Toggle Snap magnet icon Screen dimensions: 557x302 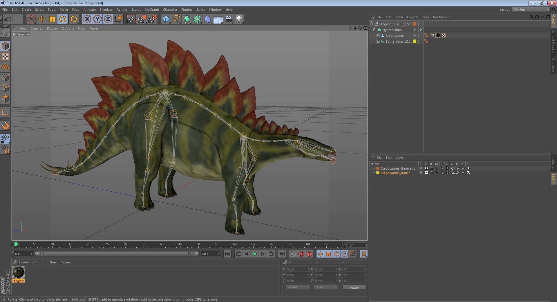6,125
